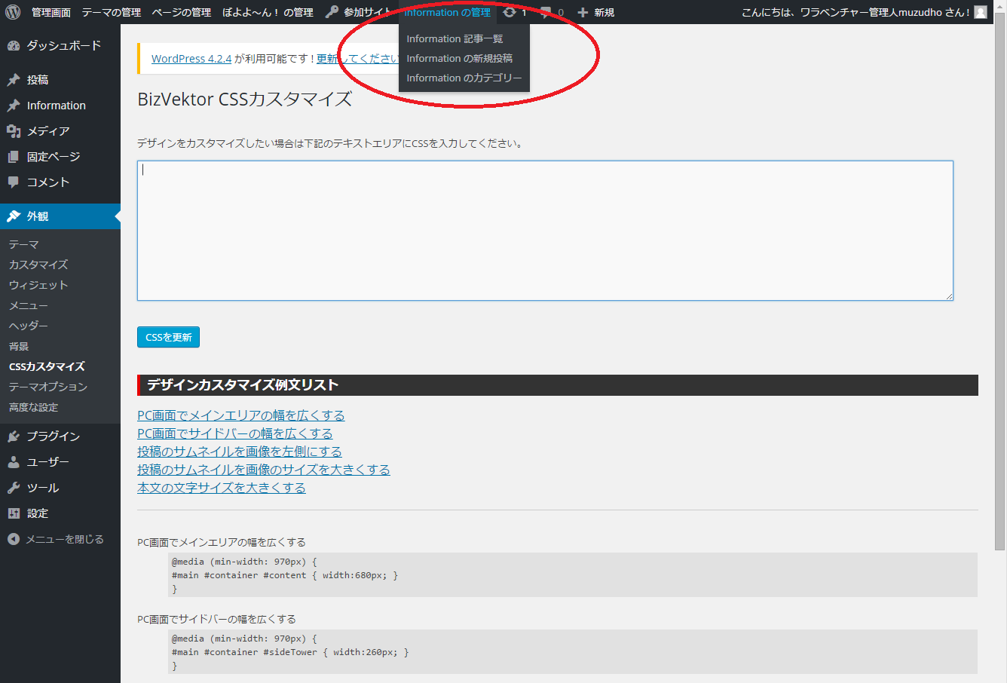
Task: Click the デザインカスタマイズ例文リスト section heading
Action: click(x=558, y=385)
